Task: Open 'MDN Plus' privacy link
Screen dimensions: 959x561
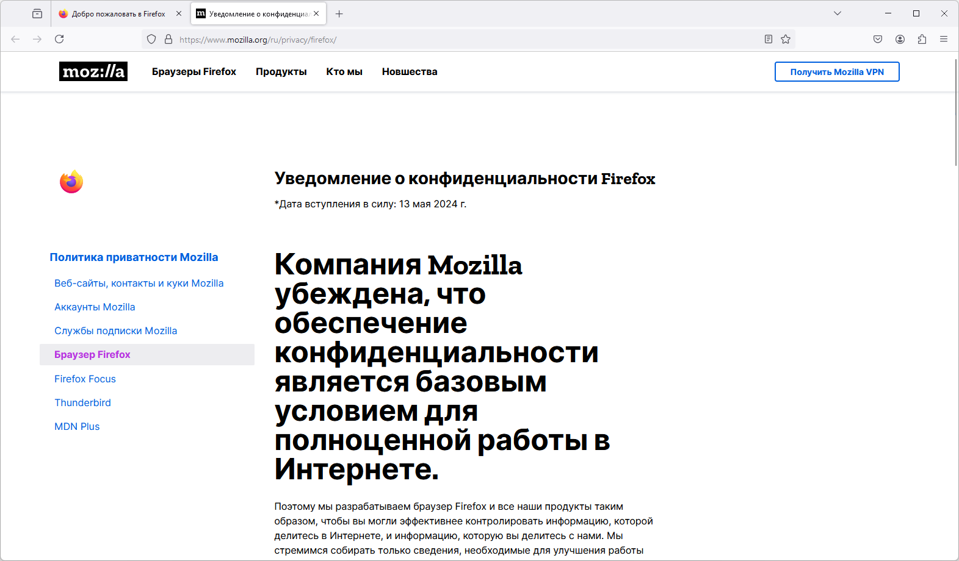Action: tap(77, 426)
